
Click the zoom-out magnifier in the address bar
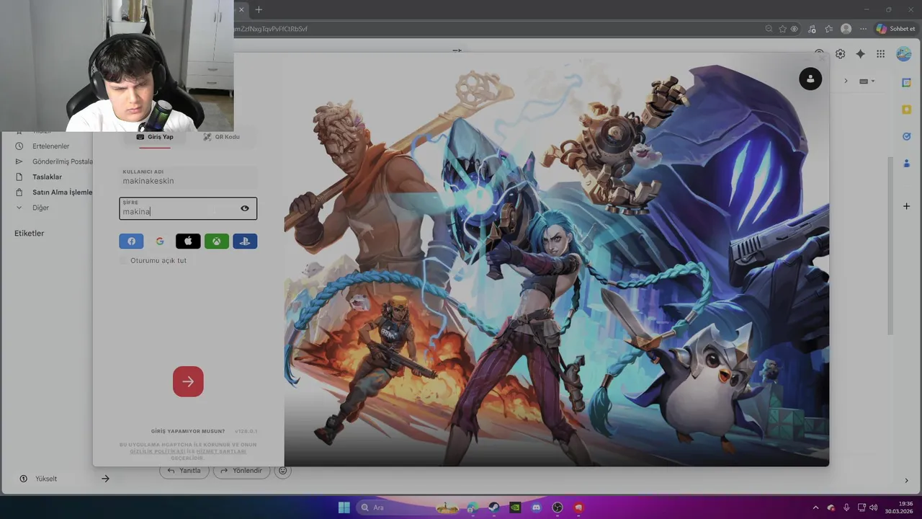click(769, 29)
